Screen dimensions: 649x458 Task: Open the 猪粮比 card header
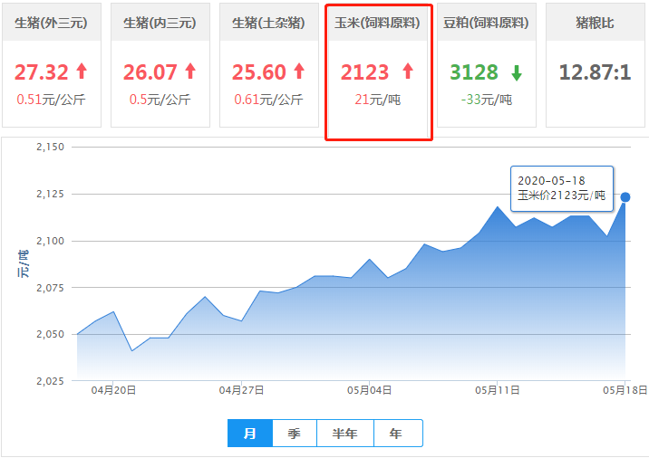[x=595, y=23]
